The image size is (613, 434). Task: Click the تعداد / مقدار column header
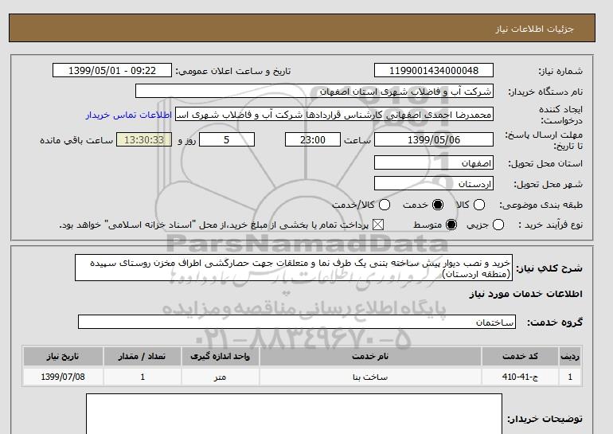click(x=143, y=356)
